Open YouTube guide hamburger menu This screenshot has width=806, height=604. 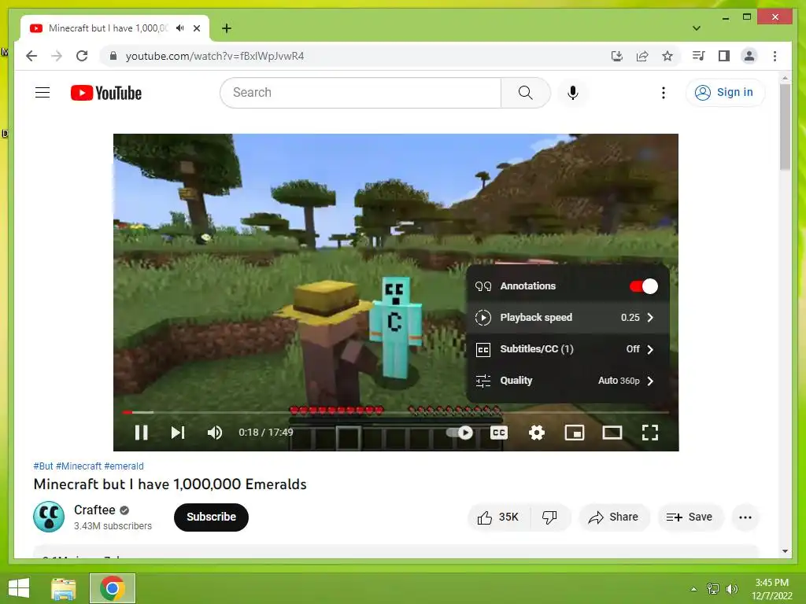(43, 93)
